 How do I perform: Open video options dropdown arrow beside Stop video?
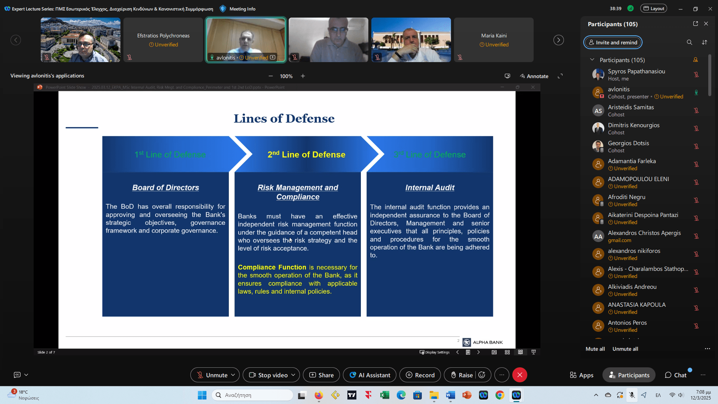point(293,375)
